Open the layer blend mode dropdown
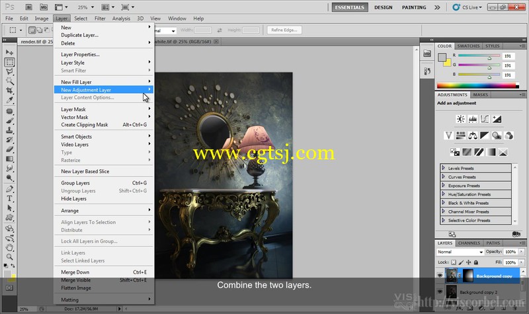 pyautogui.click(x=460, y=252)
